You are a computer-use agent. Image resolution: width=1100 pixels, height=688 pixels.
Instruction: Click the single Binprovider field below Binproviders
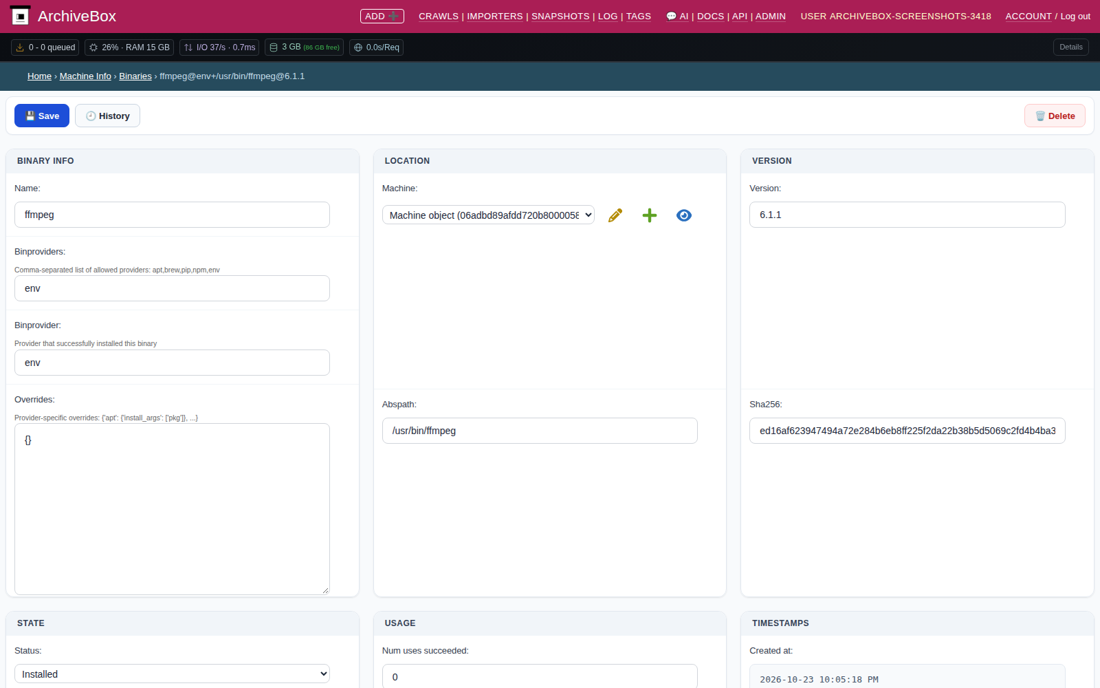(x=172, y=363)
